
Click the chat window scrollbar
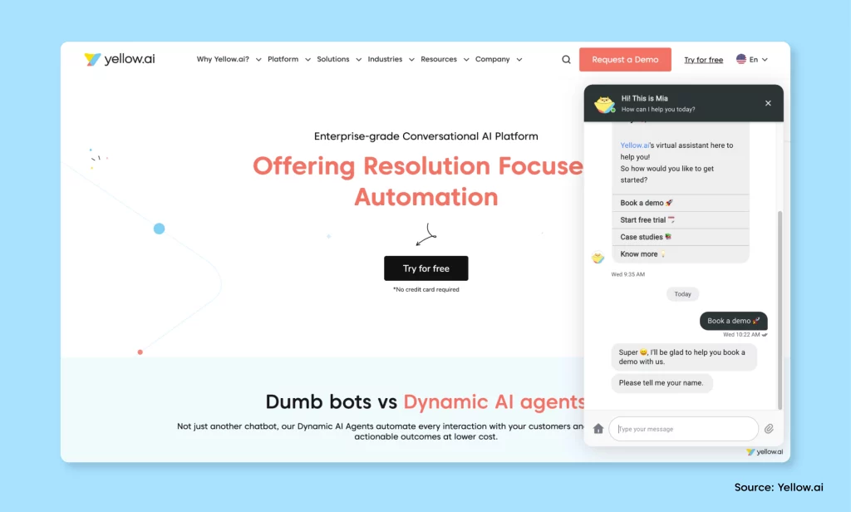click(780, 310)
